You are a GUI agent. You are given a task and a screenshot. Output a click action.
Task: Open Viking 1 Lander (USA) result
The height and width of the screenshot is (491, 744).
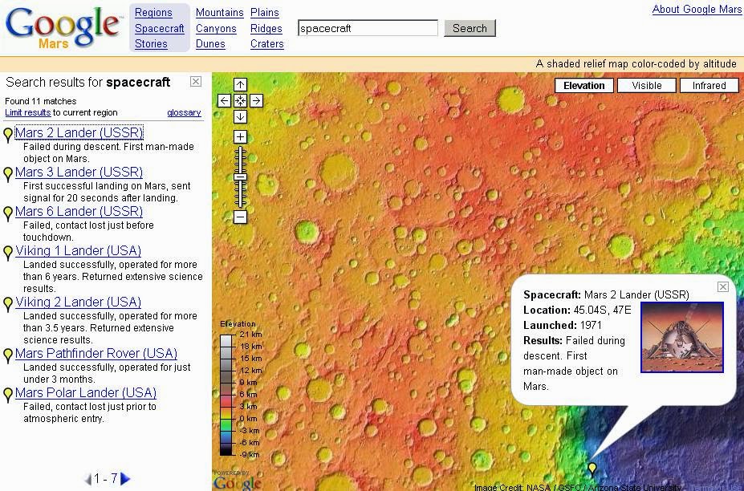pyautogui.click(x=79, y=250)
